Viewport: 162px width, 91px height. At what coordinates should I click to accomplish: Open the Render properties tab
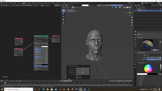[135, 38]
